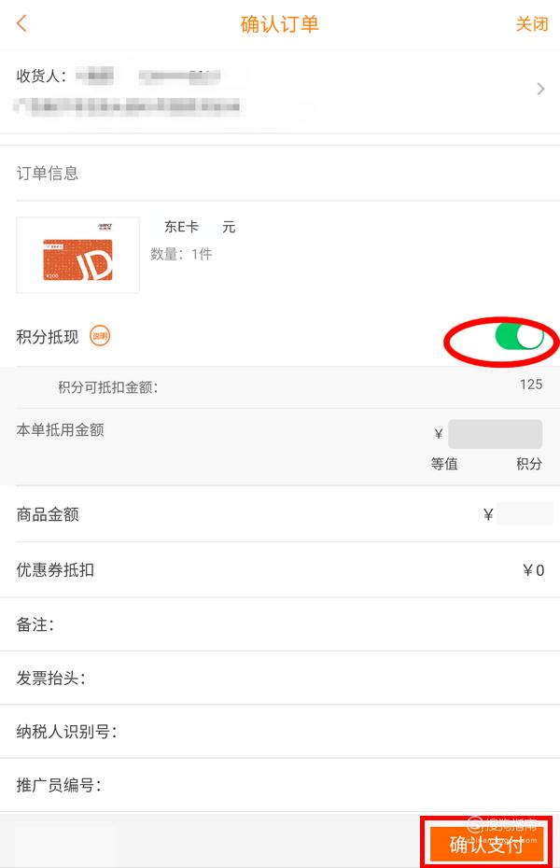Select the 纳税人识别号 field
The image size is (560, 868).
pyautogui.click(x=280, y=732)
